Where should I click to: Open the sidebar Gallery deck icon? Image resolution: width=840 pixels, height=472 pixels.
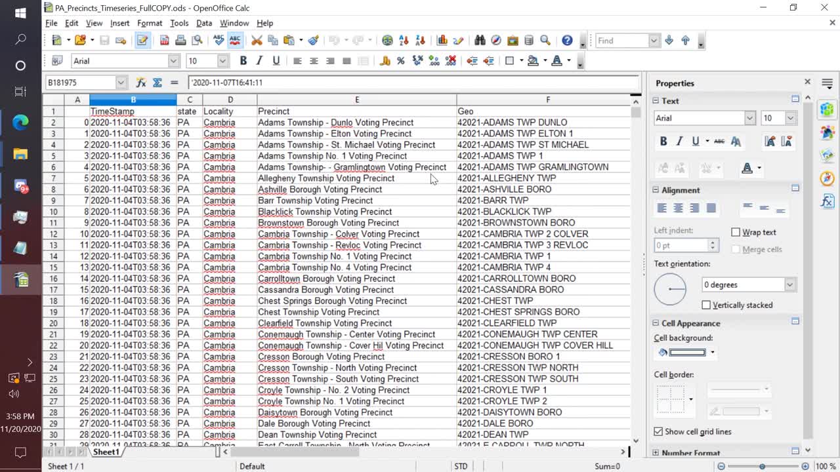827,155
